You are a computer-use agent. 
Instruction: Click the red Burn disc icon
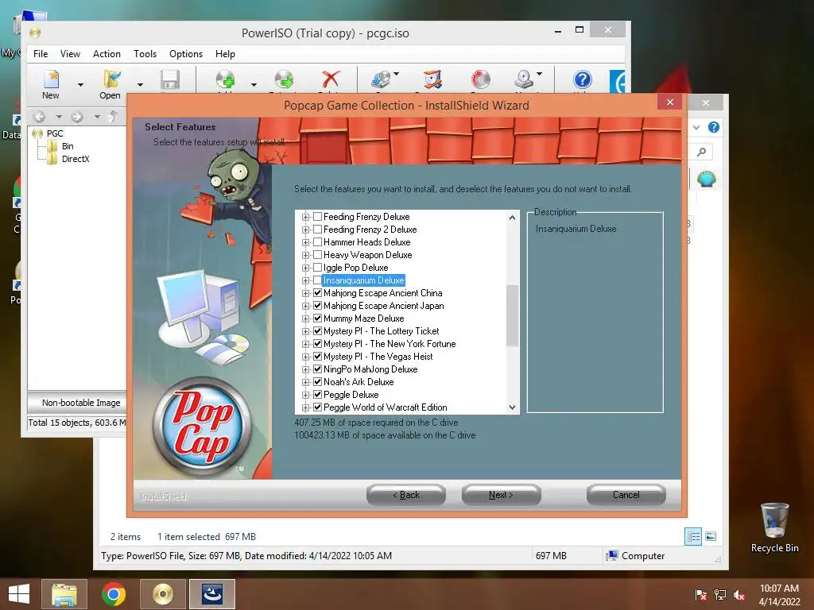tap(481, 79)
